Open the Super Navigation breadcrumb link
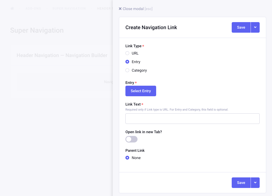 click(69, 9)
